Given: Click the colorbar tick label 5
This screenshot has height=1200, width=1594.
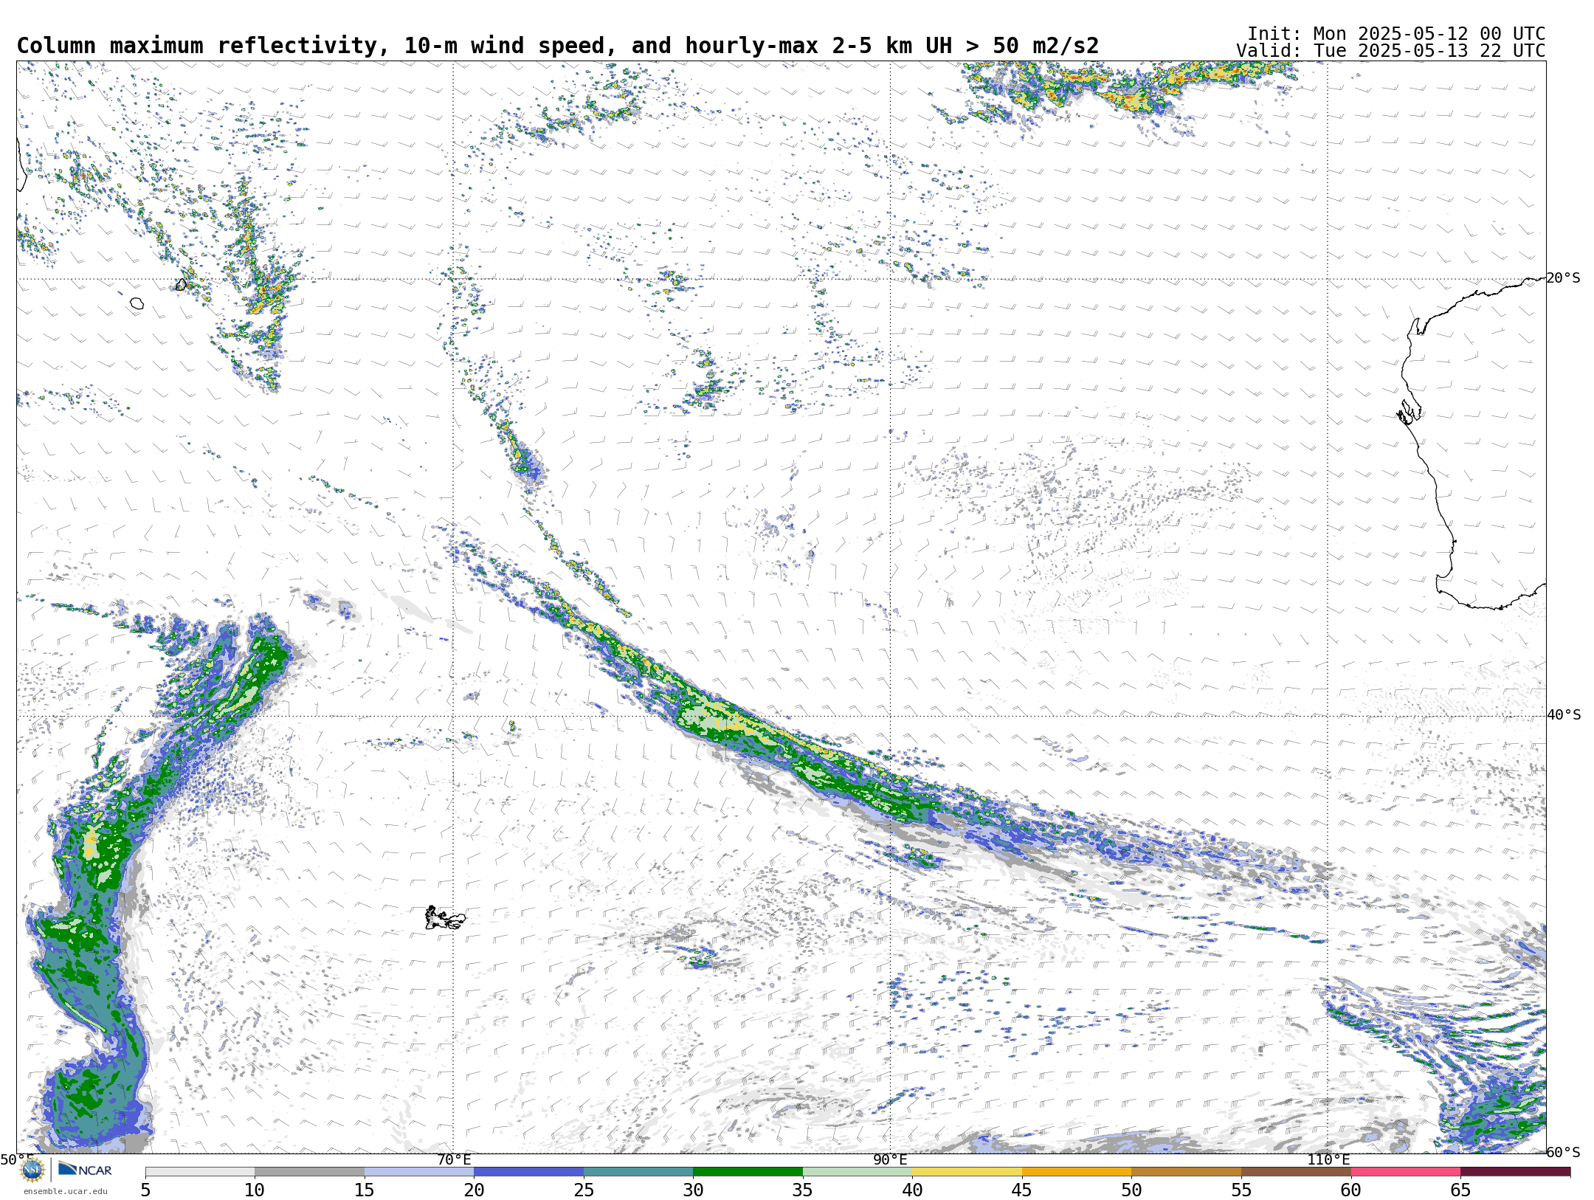Looking at the screenshot, I should [145, 1190].
